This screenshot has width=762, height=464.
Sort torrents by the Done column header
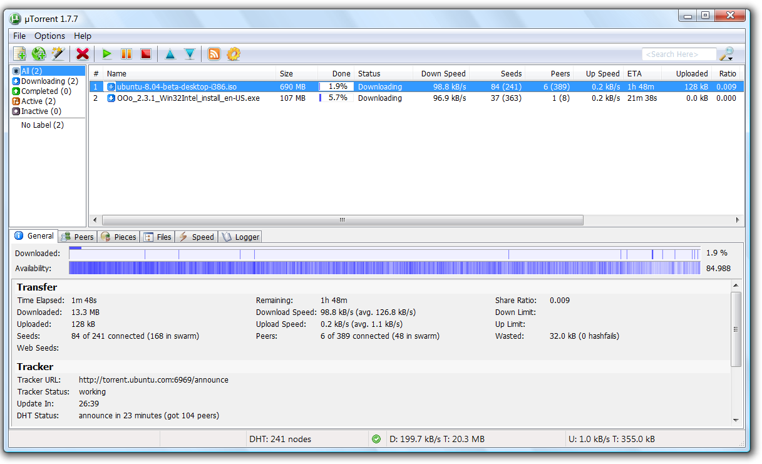(x=336, y=73)
